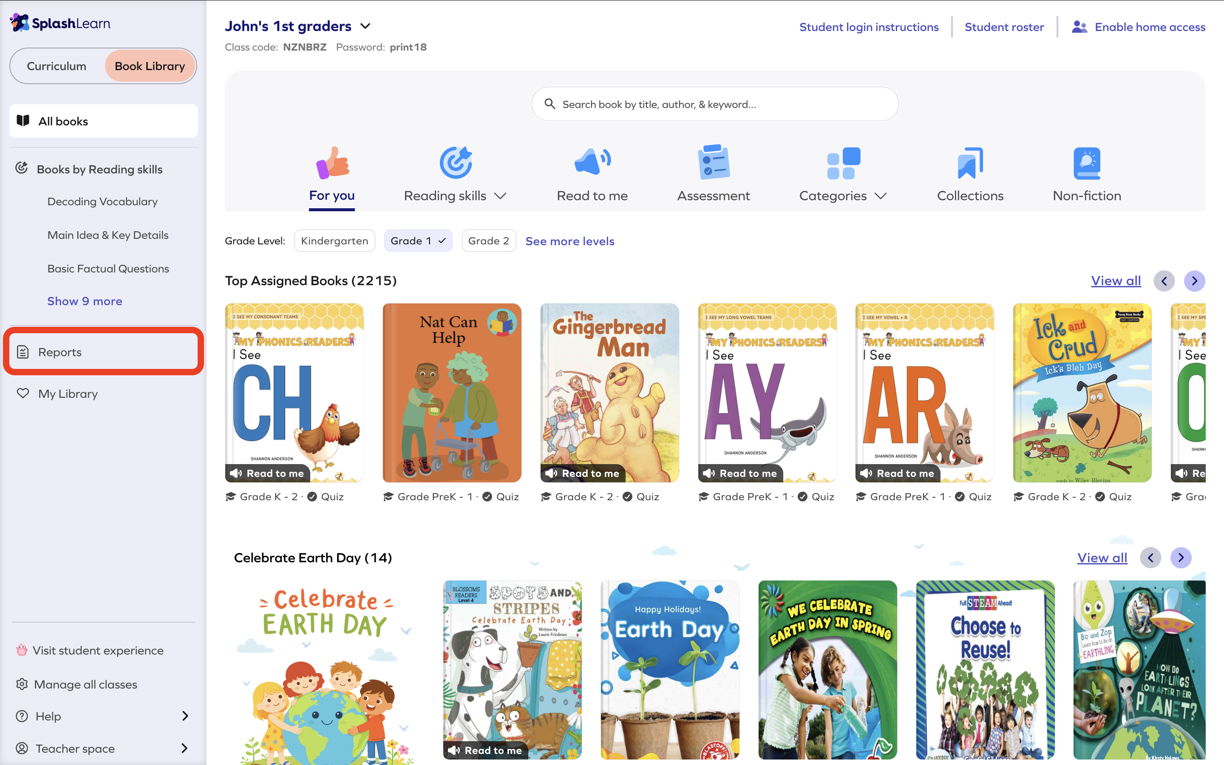Show 9 more reading skills
Image resolution: width=1224 pixels, height=765 pixels.
click(x=85, y=301)
